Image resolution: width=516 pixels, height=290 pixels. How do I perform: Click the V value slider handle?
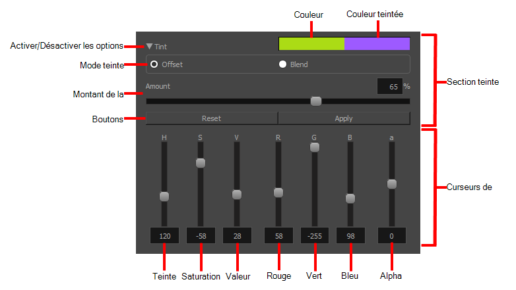(237, 195)
